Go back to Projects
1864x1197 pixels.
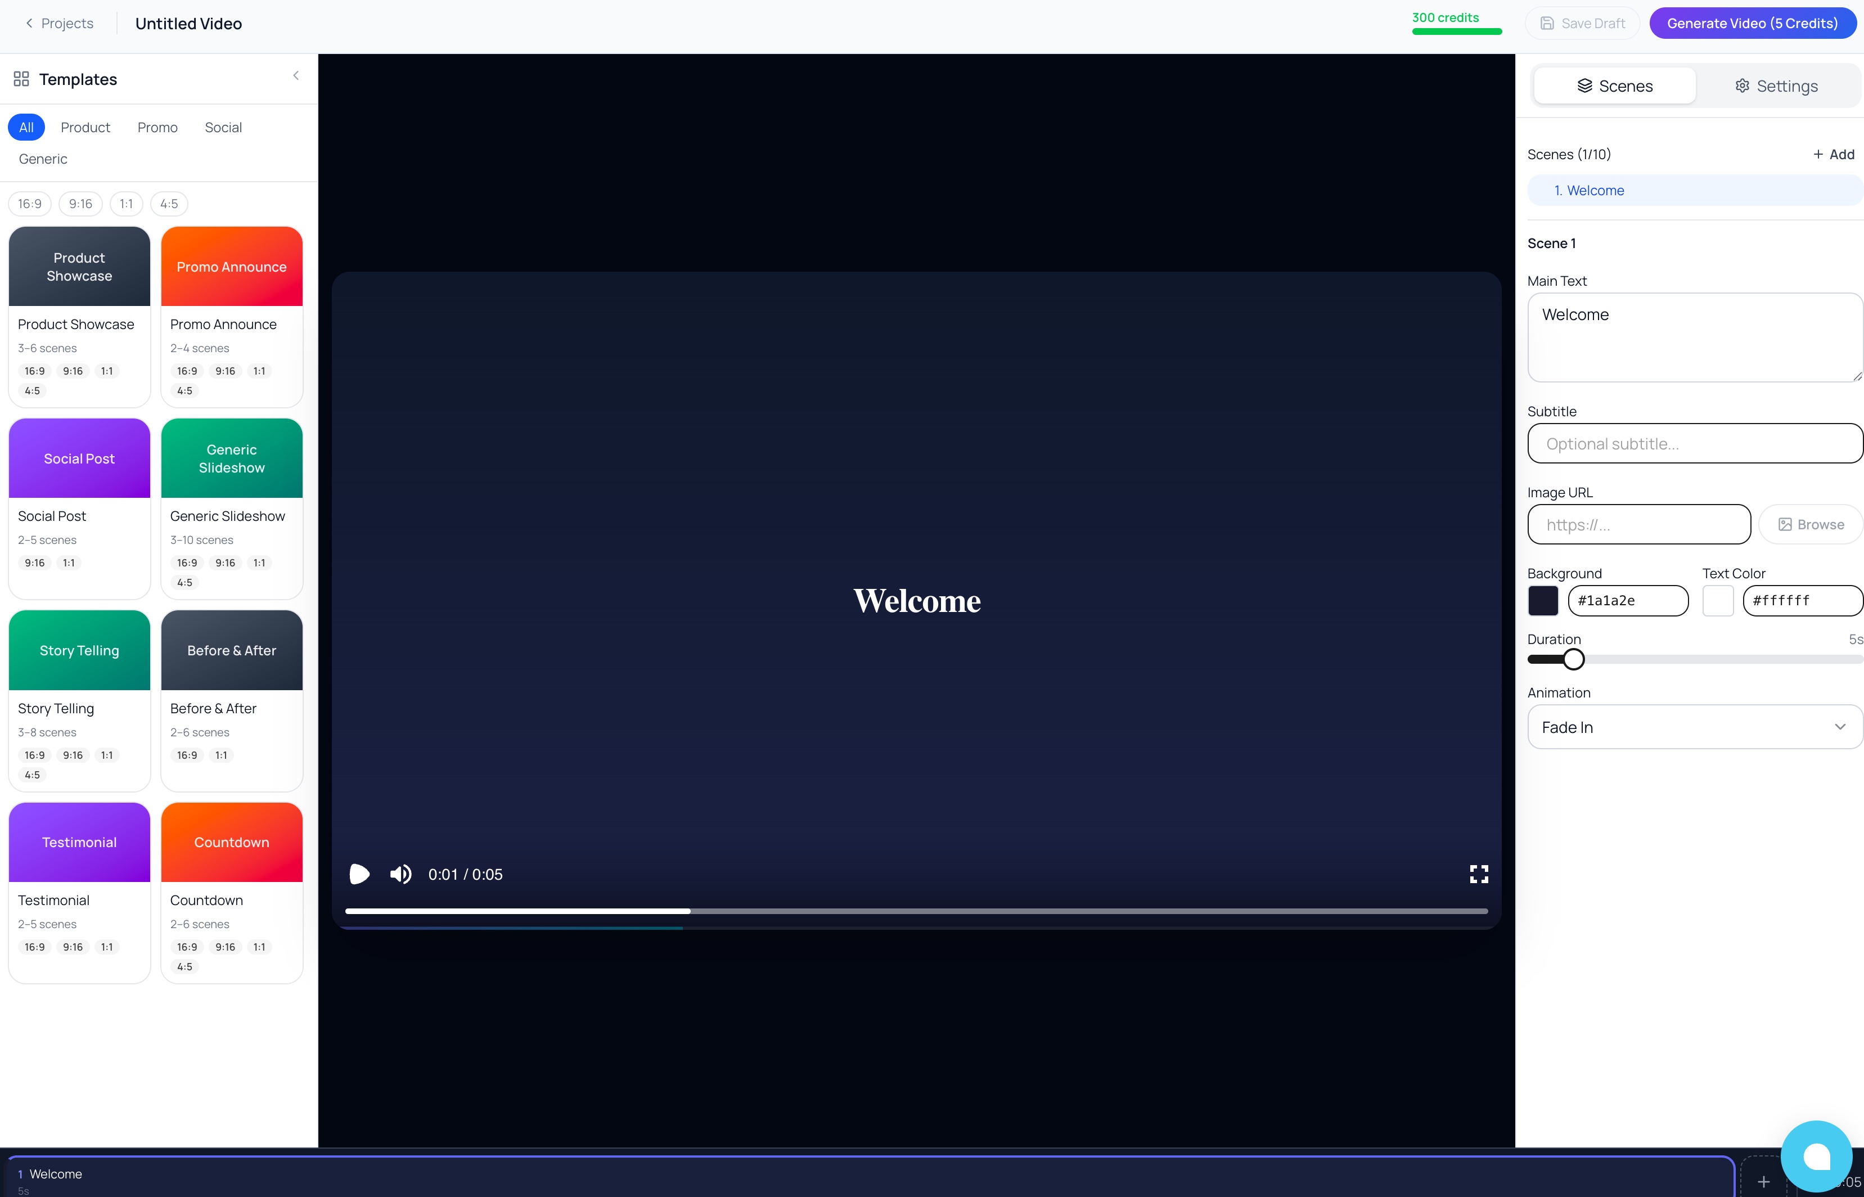coord(59,23)
